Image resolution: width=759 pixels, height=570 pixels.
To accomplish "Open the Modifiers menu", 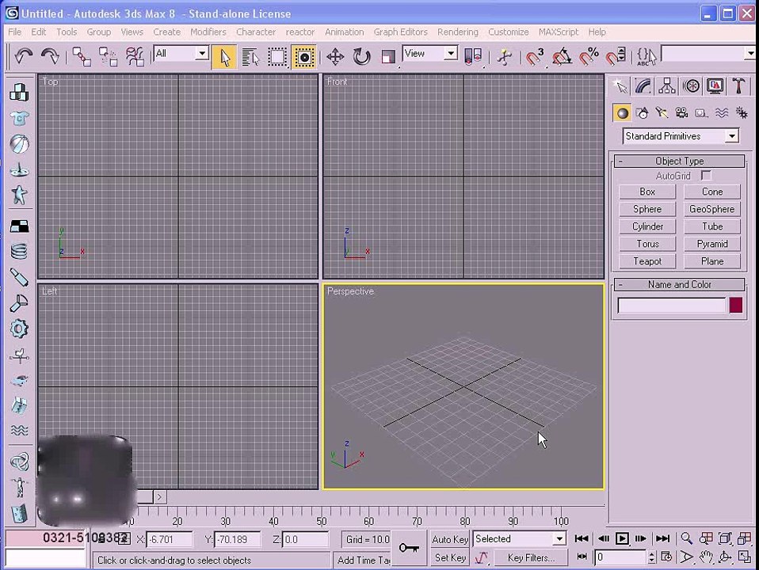I will point(208,32).
